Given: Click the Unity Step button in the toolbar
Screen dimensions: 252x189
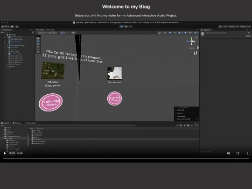Looking at the screenshot, I should (x=131, y=27).
